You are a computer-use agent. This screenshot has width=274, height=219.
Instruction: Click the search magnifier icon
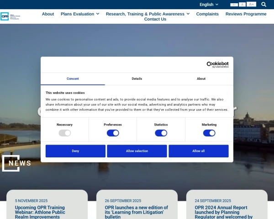point(263,5)
